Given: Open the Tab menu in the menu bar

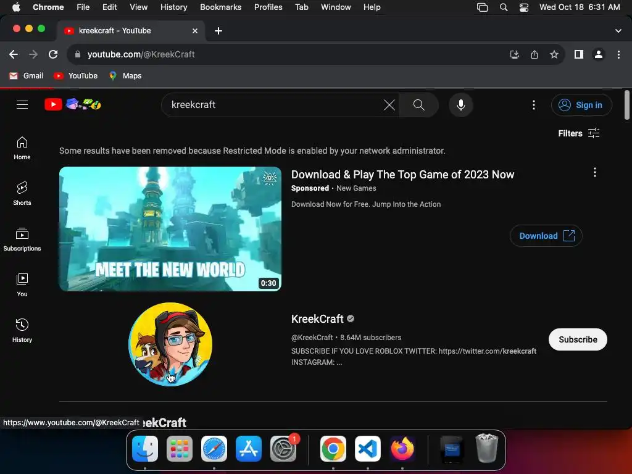Looking at the screenshot, I should (301, 7).
